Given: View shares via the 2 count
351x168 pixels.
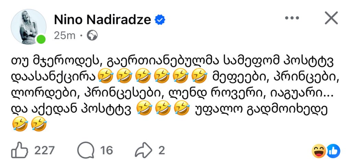Looking at the screenshot, I should click(162, 150).
